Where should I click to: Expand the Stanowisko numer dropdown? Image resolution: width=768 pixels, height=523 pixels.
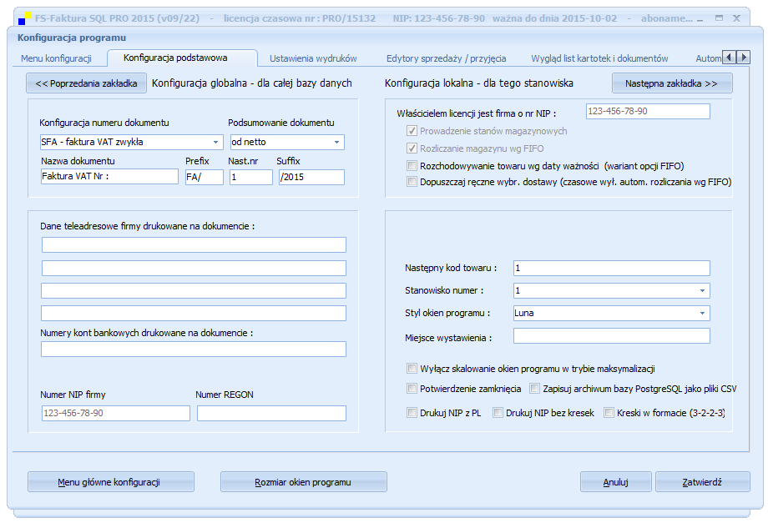point(702,290)
